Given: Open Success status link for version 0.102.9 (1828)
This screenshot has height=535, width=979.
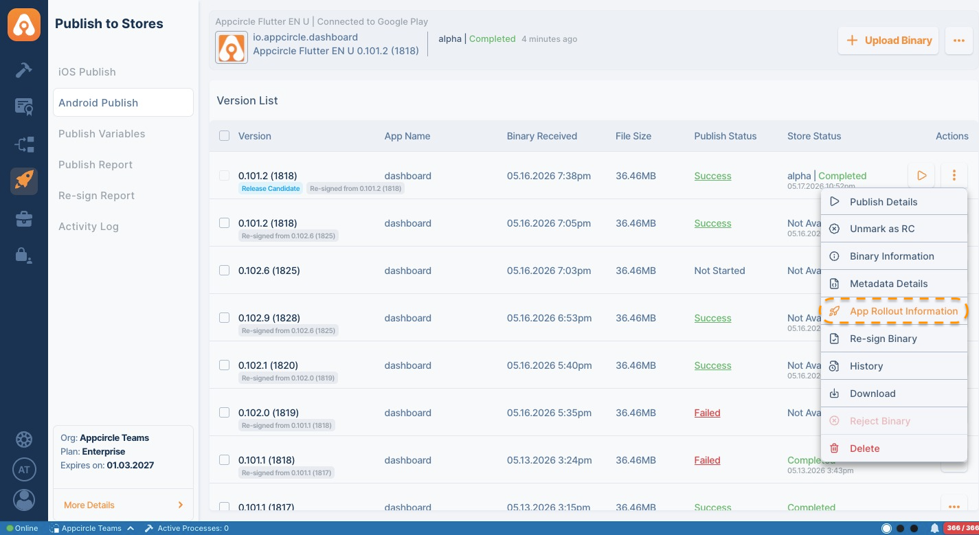Looking at the screenshot, I should [x=712, y=318].
